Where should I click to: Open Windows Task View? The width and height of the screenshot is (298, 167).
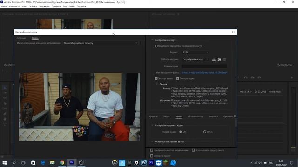23,163
